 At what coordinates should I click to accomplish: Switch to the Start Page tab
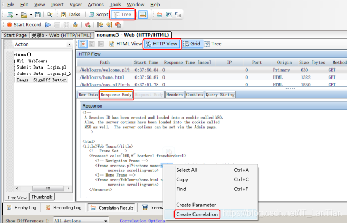click(x=15, y=35)
